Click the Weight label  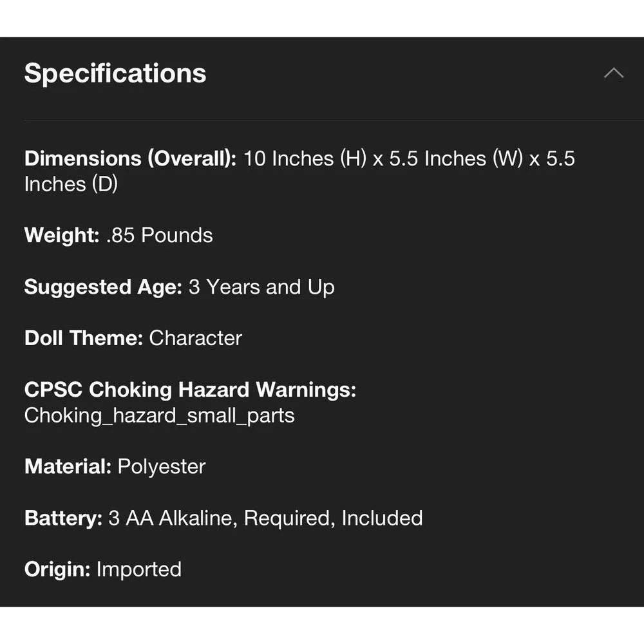[62, 235]
